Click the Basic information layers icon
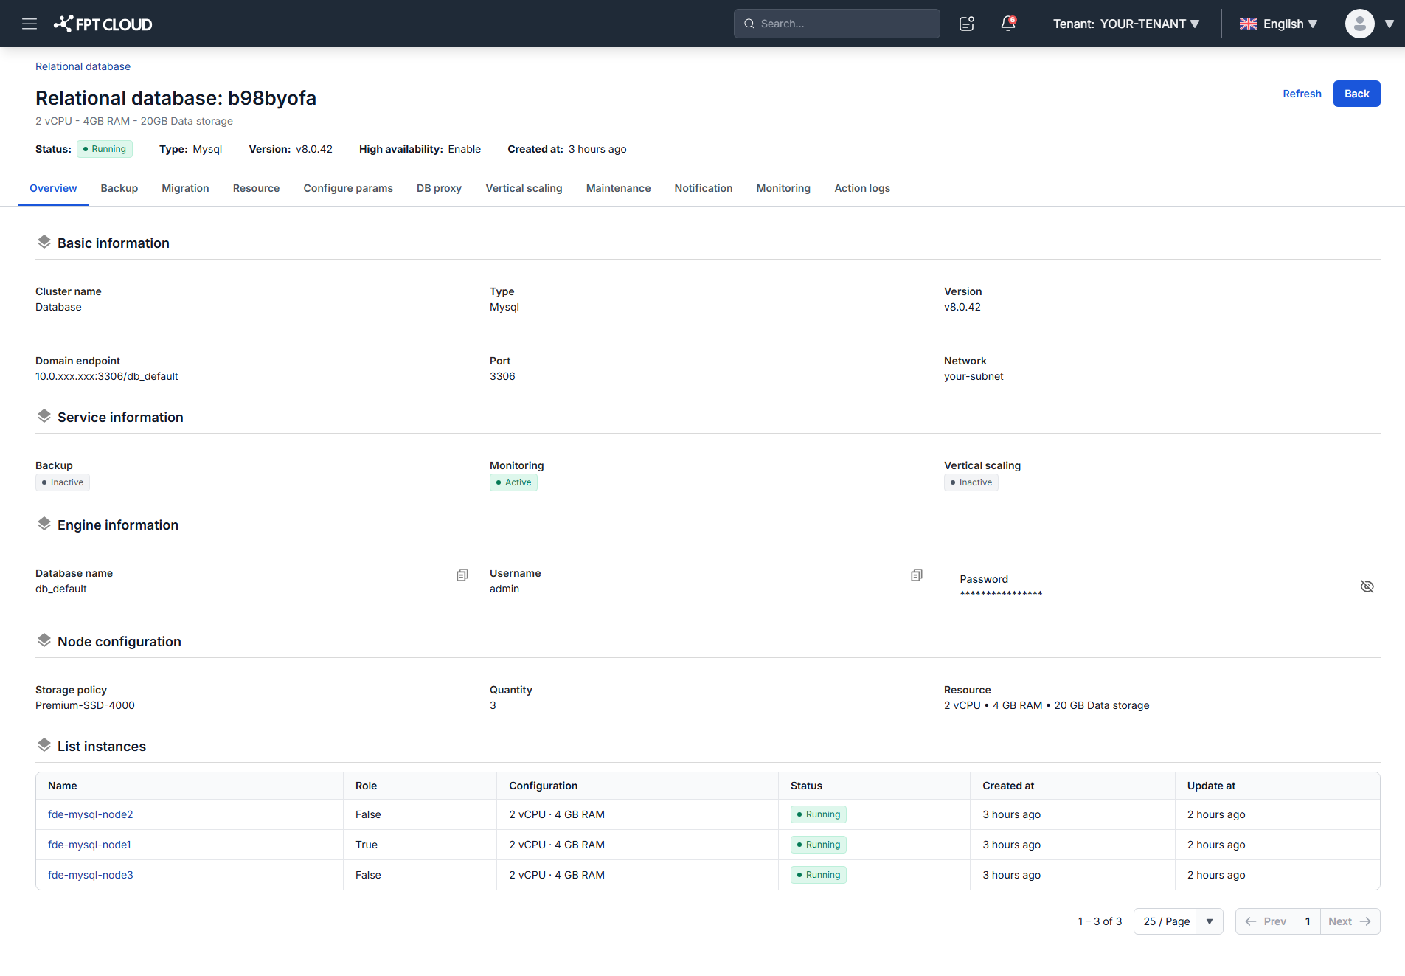Viewport: 1405px width, 976px height. tap(44, 242)
